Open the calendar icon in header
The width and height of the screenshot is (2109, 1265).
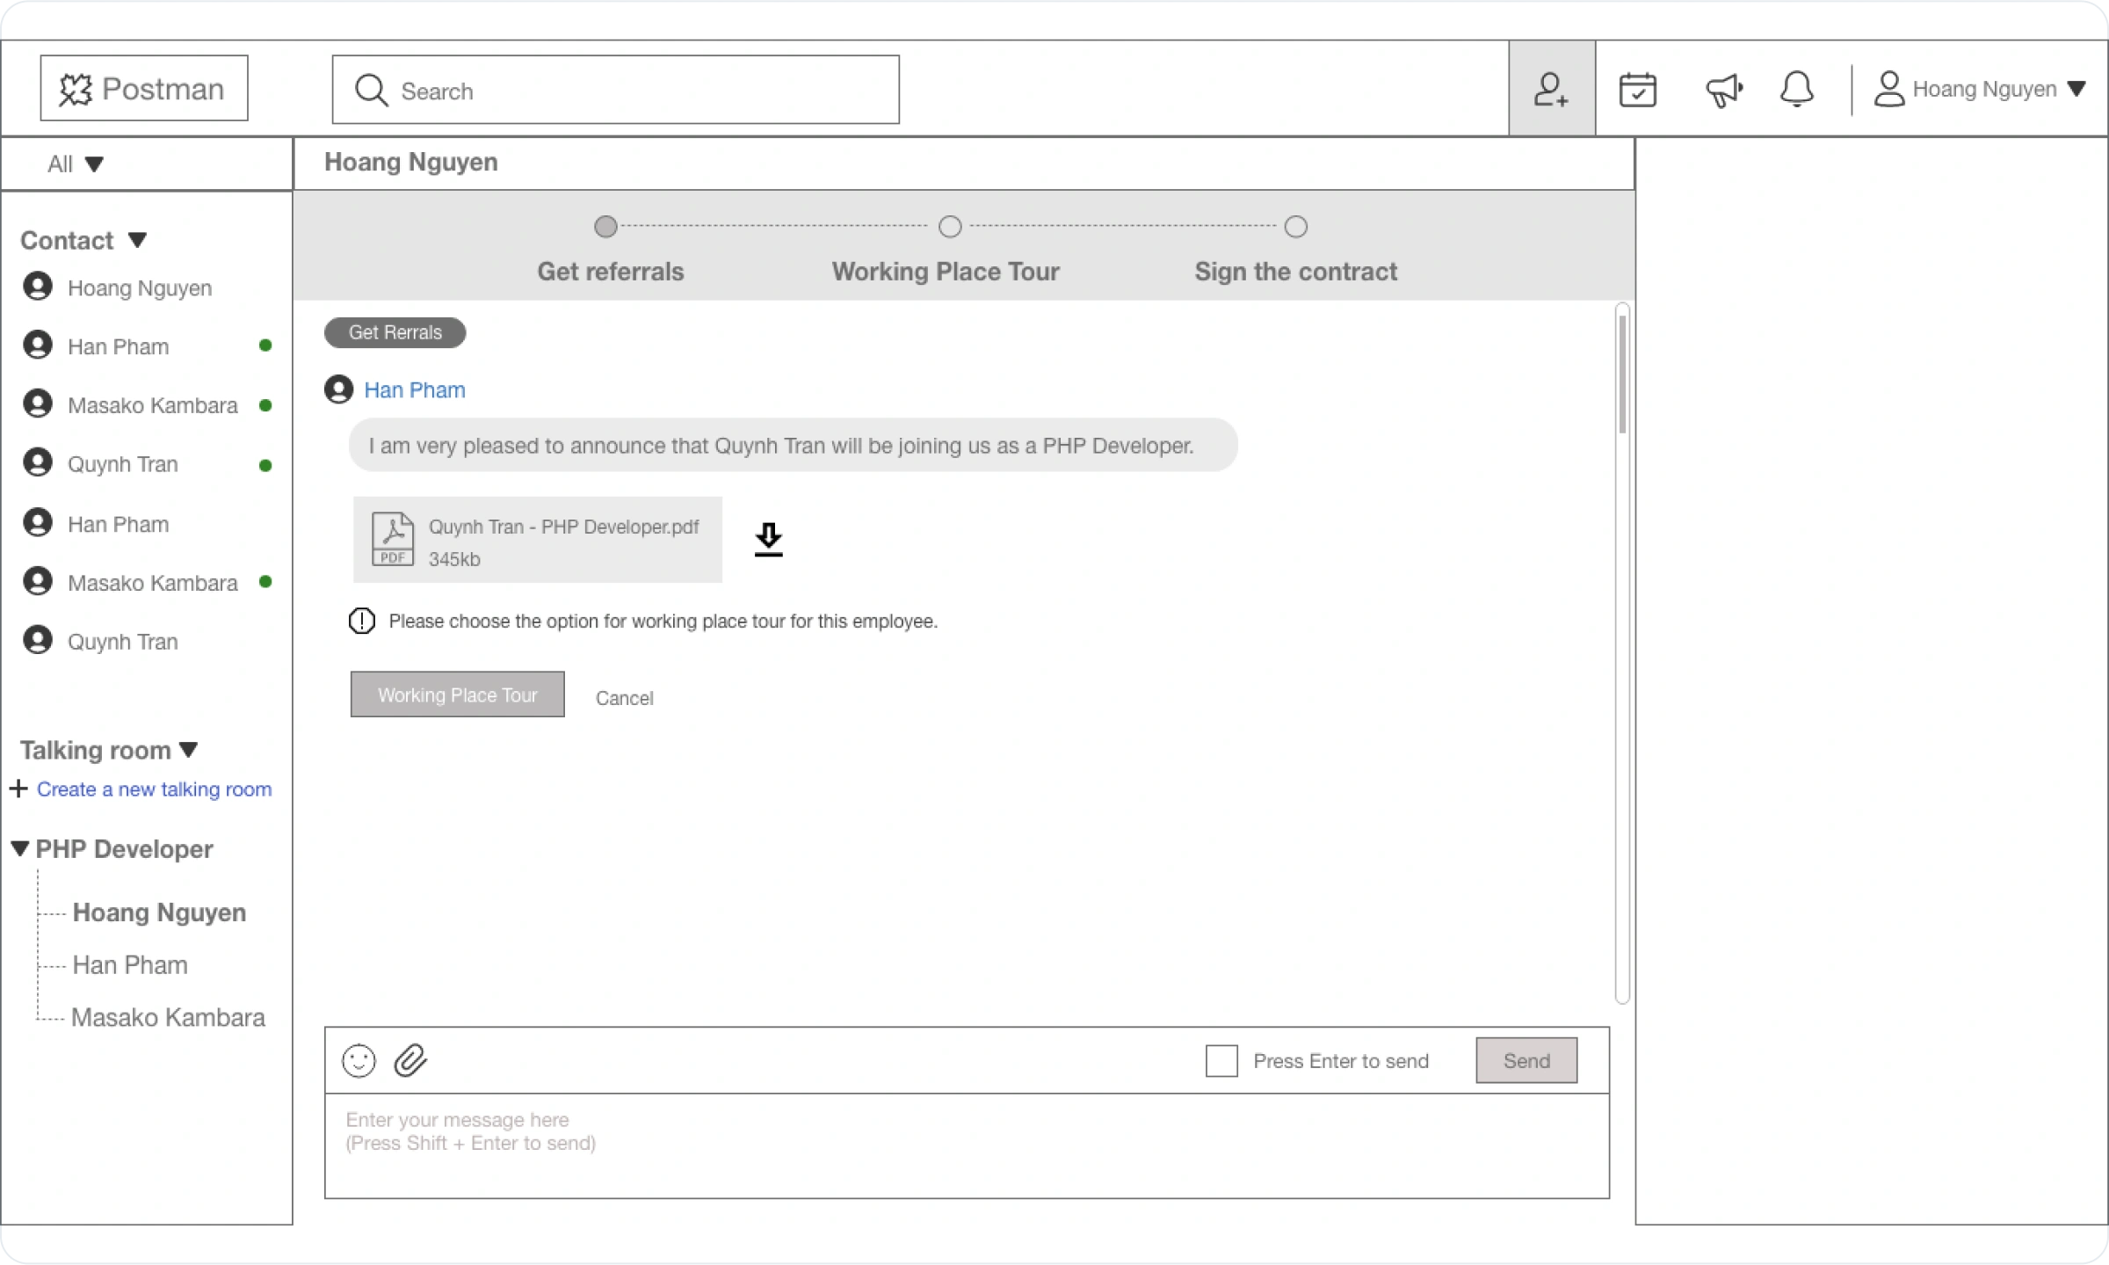(x=1637, y=89)
